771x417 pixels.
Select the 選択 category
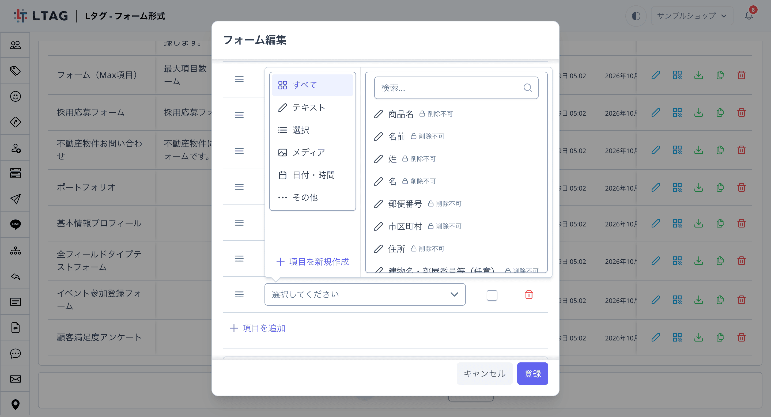pos(312,130)
